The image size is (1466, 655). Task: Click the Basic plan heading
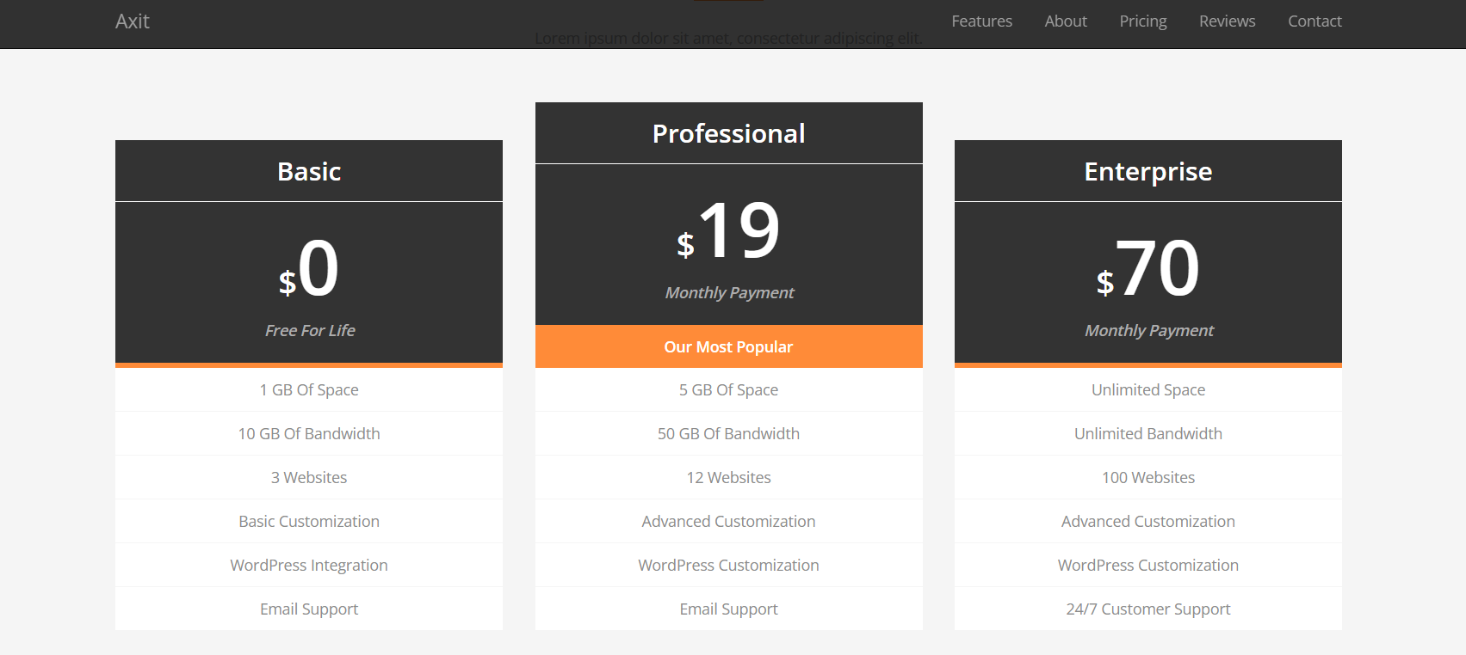[309, 172]
